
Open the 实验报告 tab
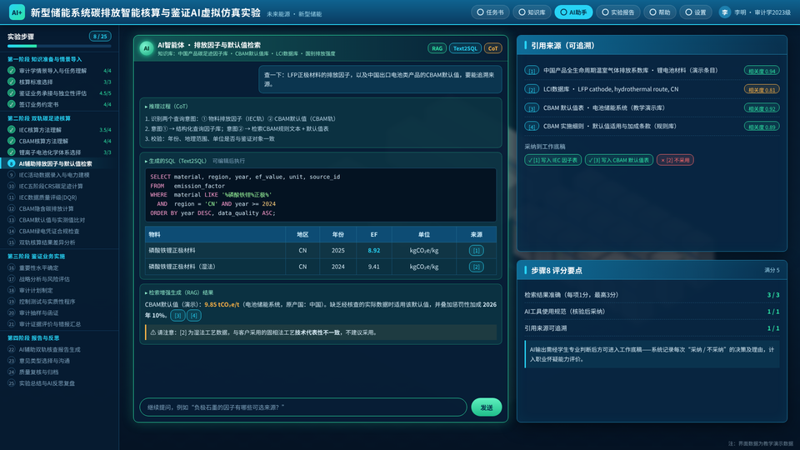coord(617,12)
